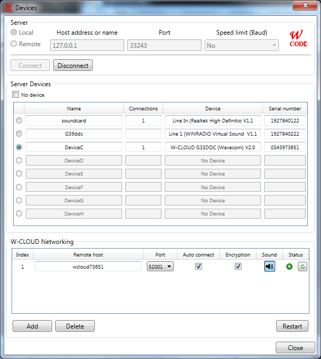
Task: Restart the W-CLOUD networking
Action: (x=292, y=326)
